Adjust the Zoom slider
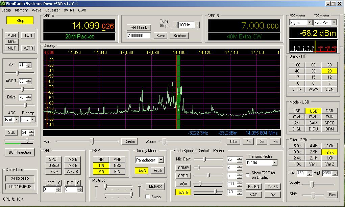 165,142
